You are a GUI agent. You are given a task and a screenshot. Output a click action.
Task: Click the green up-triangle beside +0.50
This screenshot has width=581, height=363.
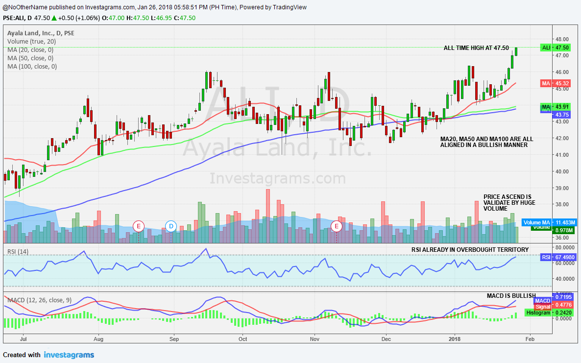54,18
